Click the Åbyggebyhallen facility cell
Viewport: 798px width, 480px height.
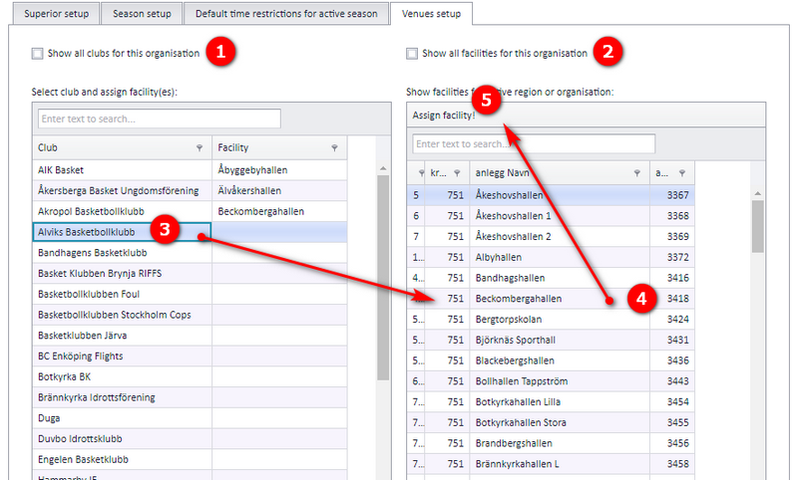tap(279, 170)
